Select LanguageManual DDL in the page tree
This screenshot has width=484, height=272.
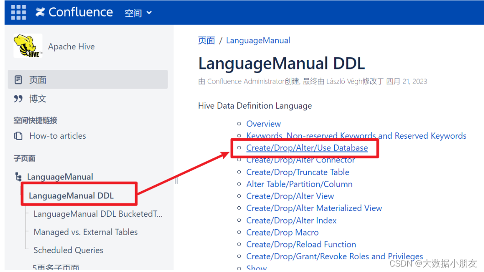pos(71,196)
